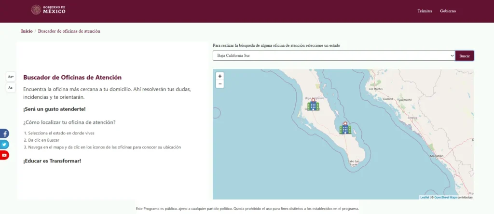The image size is (494, 214).
Task: Open the Twitter share icon
Action: pos(4,145)
